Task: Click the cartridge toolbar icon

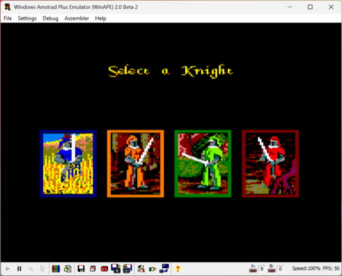Action: (93, 269)
